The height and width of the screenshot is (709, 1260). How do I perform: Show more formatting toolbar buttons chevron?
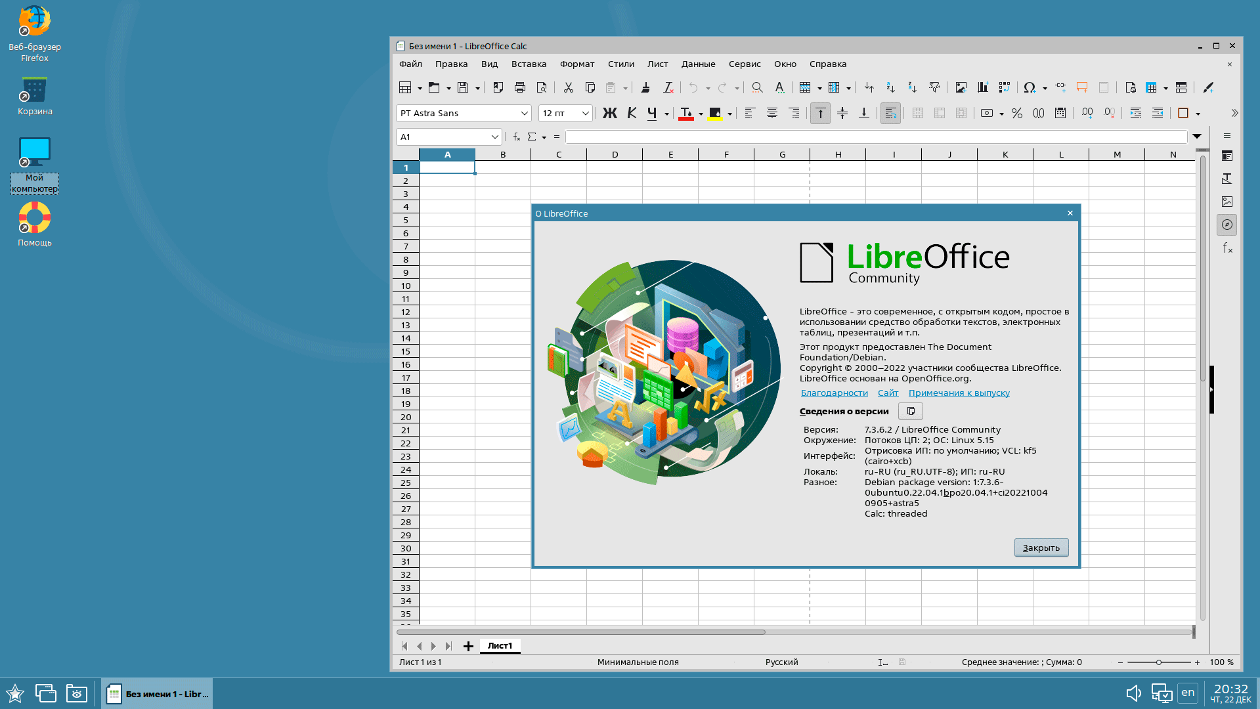pos(1234,113)
